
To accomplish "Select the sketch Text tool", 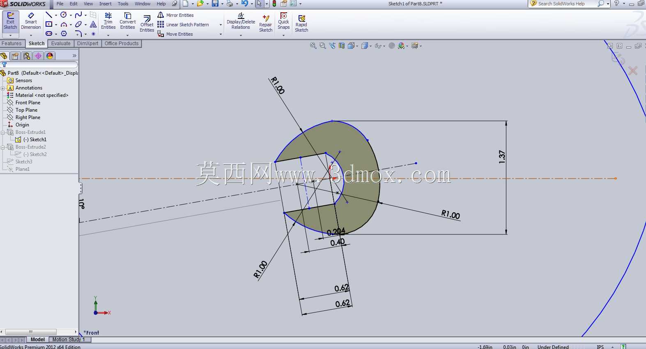I will tap(93, 25).
